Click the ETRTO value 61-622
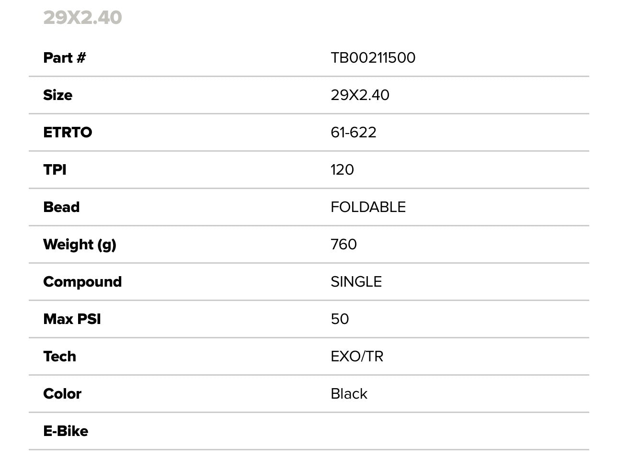The height and width of the screenshot is (458, 618). click(x=353, y=133)
